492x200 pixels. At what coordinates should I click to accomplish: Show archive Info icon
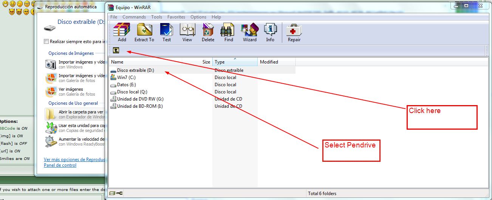(270, 30)
